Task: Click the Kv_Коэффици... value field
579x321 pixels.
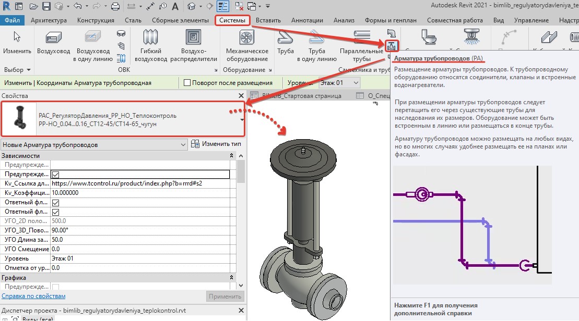Action: click(140, 193)
